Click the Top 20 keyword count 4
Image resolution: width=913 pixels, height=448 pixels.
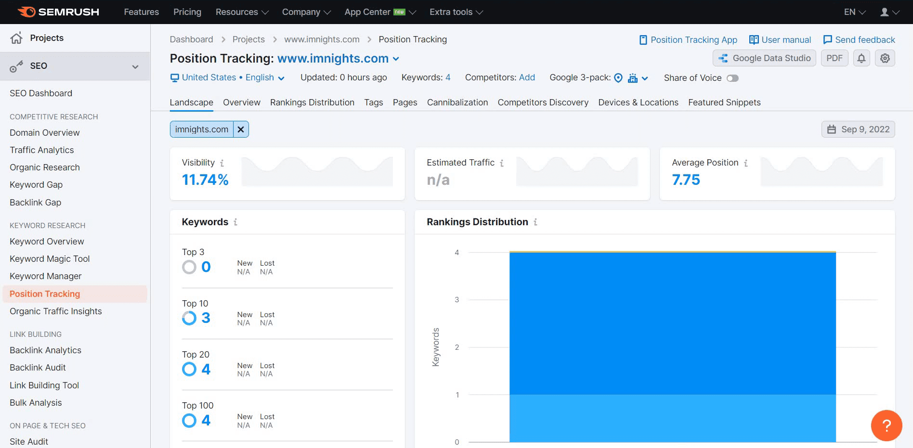206,370
